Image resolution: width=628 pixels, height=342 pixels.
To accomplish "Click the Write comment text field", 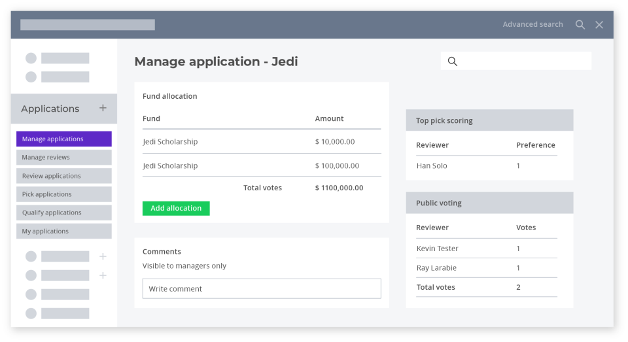I will click(262, 288).
